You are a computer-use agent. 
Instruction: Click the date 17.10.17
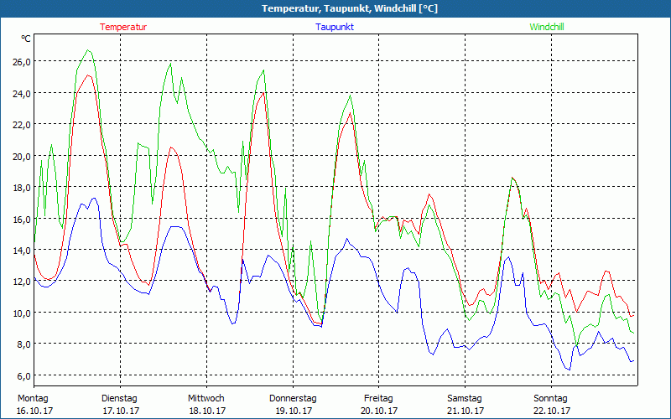point(121,411)
